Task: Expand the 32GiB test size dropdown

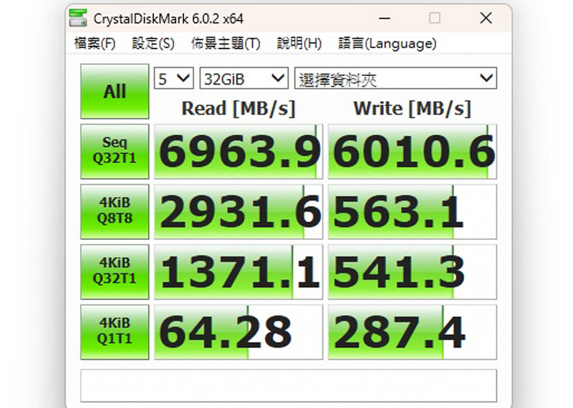Action: tap(244, 79)
